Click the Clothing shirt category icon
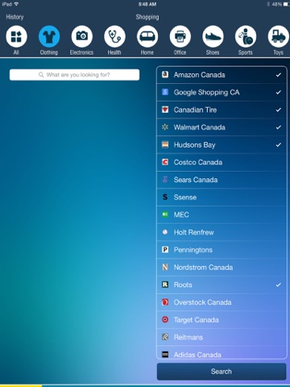This screenshot has height=387, width=290. pos(49,36)
